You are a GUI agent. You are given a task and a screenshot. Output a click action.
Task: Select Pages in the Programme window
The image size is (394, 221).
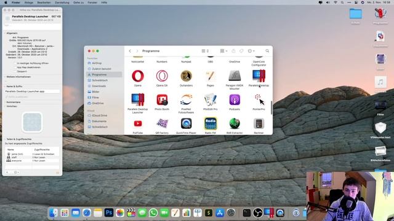point(211,76)
